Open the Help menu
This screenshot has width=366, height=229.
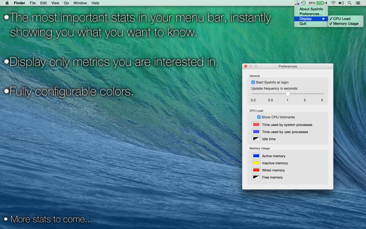pyautogui.click(x=95, y=3)
